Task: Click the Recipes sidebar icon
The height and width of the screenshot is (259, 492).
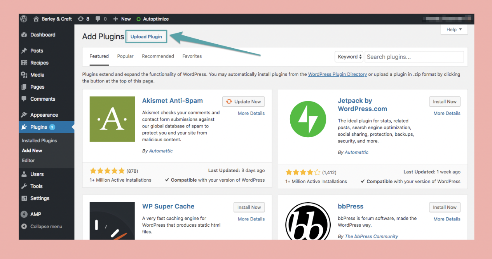Action: (x=24, y=63)
